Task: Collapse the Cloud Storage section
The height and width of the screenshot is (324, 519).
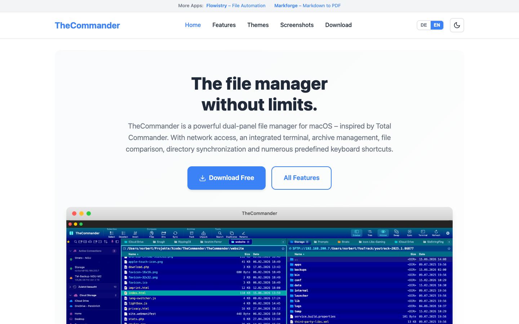Action: tap(70, 295)
